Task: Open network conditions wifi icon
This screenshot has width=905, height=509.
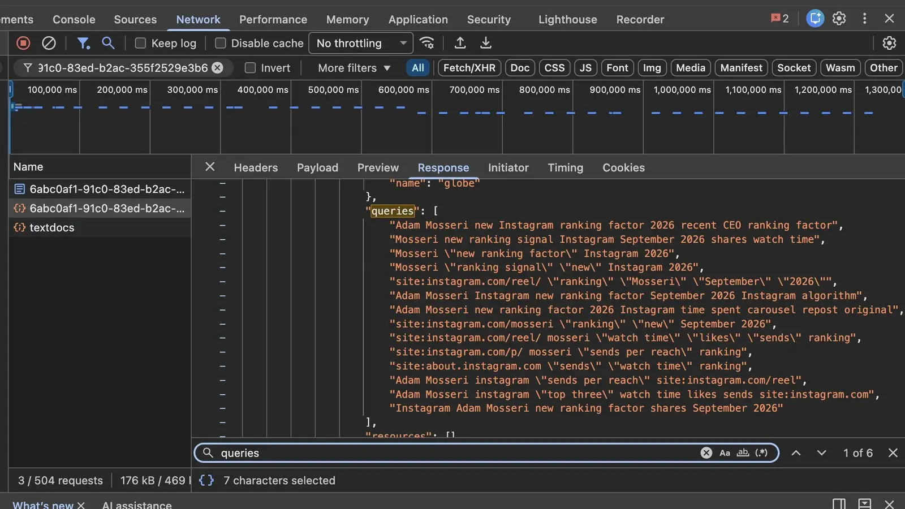Action: (x=427, y=43)
